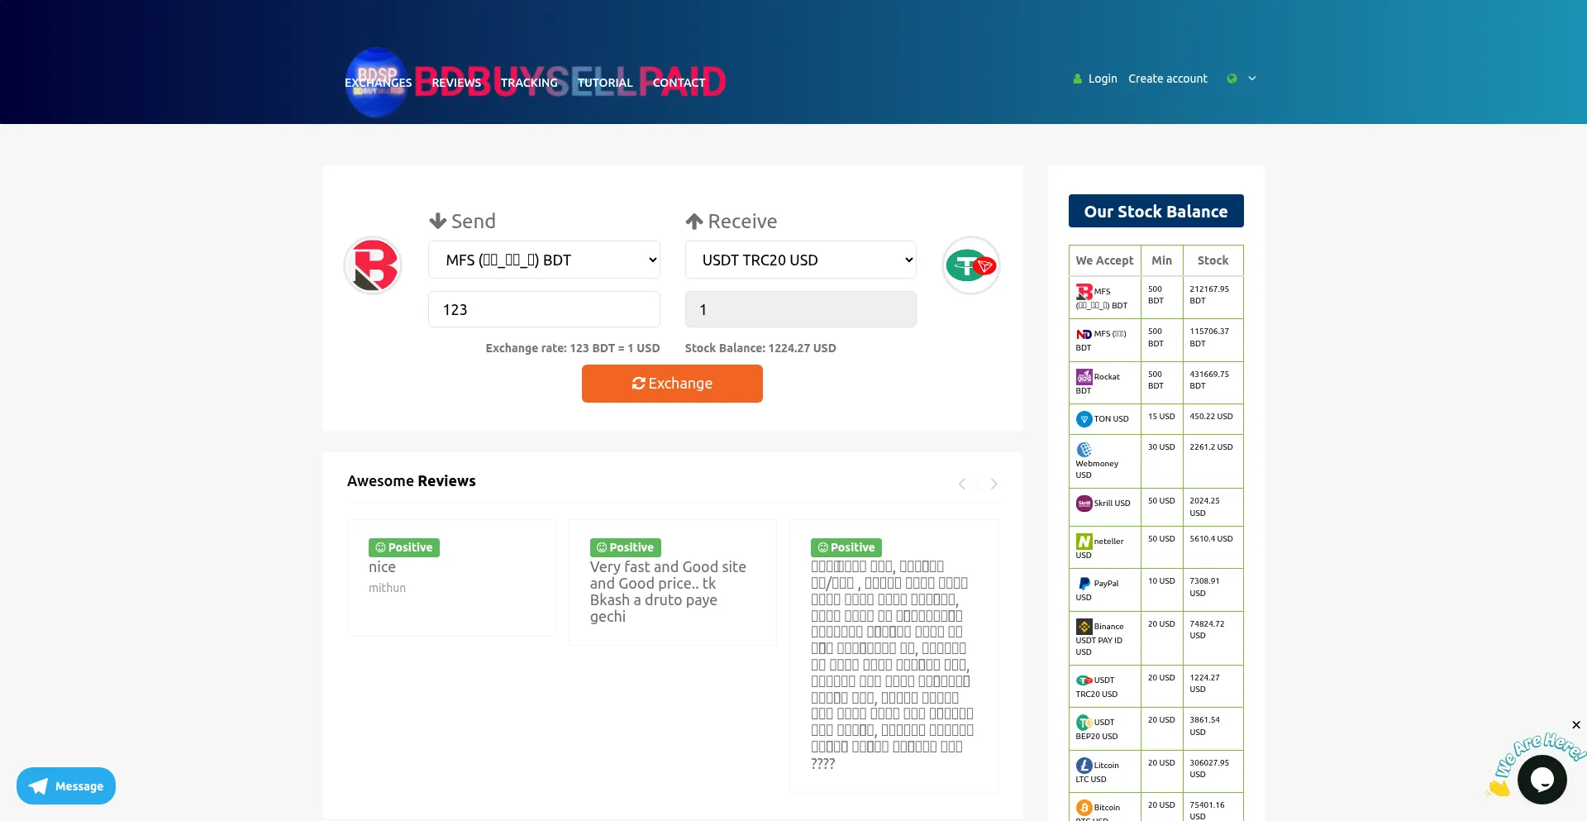1587x821 pixels.
Task: Open the TUTORIAL menu item
Action: [x=605, y=83]
